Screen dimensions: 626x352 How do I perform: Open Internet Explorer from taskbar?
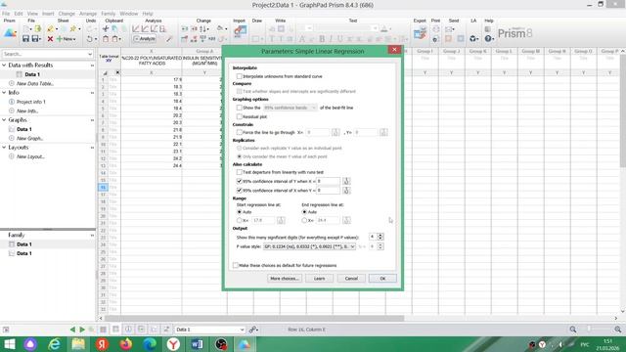[x=55, y=344]
